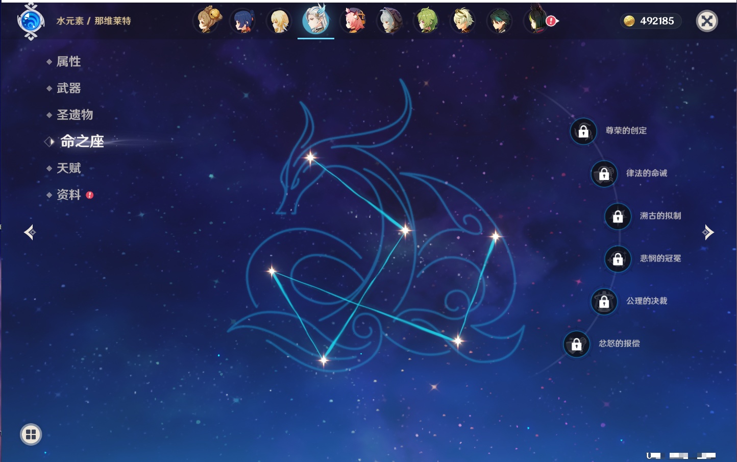Close the character screen
This screenshot has width=737, height=462.
click(x=707, y=21)
